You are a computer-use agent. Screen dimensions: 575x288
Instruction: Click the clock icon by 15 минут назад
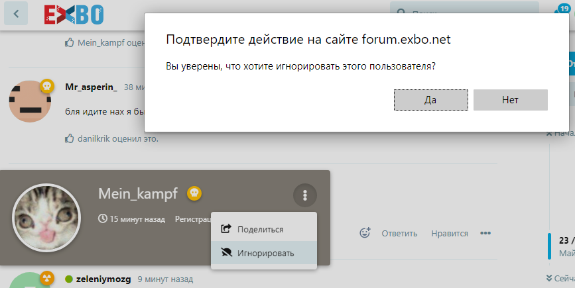(x=103, y=219)
